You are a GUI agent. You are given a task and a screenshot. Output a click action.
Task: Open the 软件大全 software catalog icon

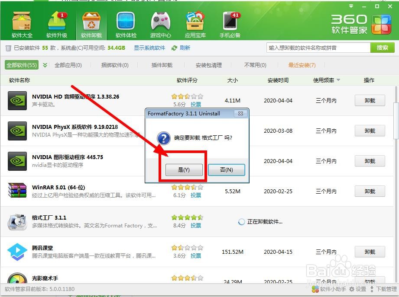point(22,25)
